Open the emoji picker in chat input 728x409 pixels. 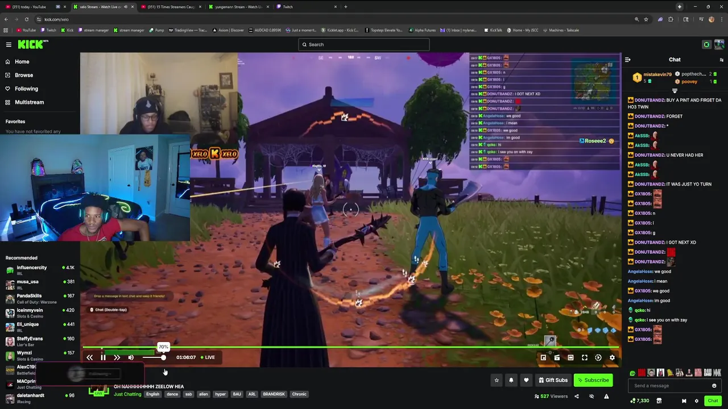714,386
